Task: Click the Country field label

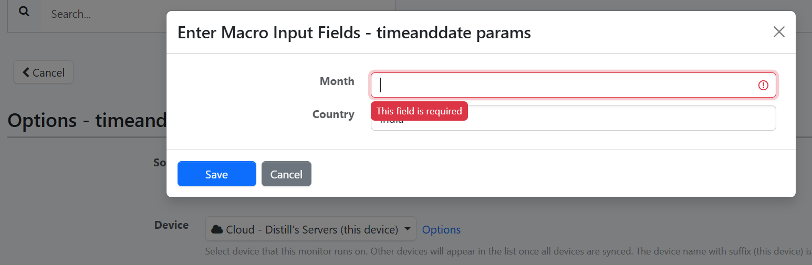Action: pos(333,114)
